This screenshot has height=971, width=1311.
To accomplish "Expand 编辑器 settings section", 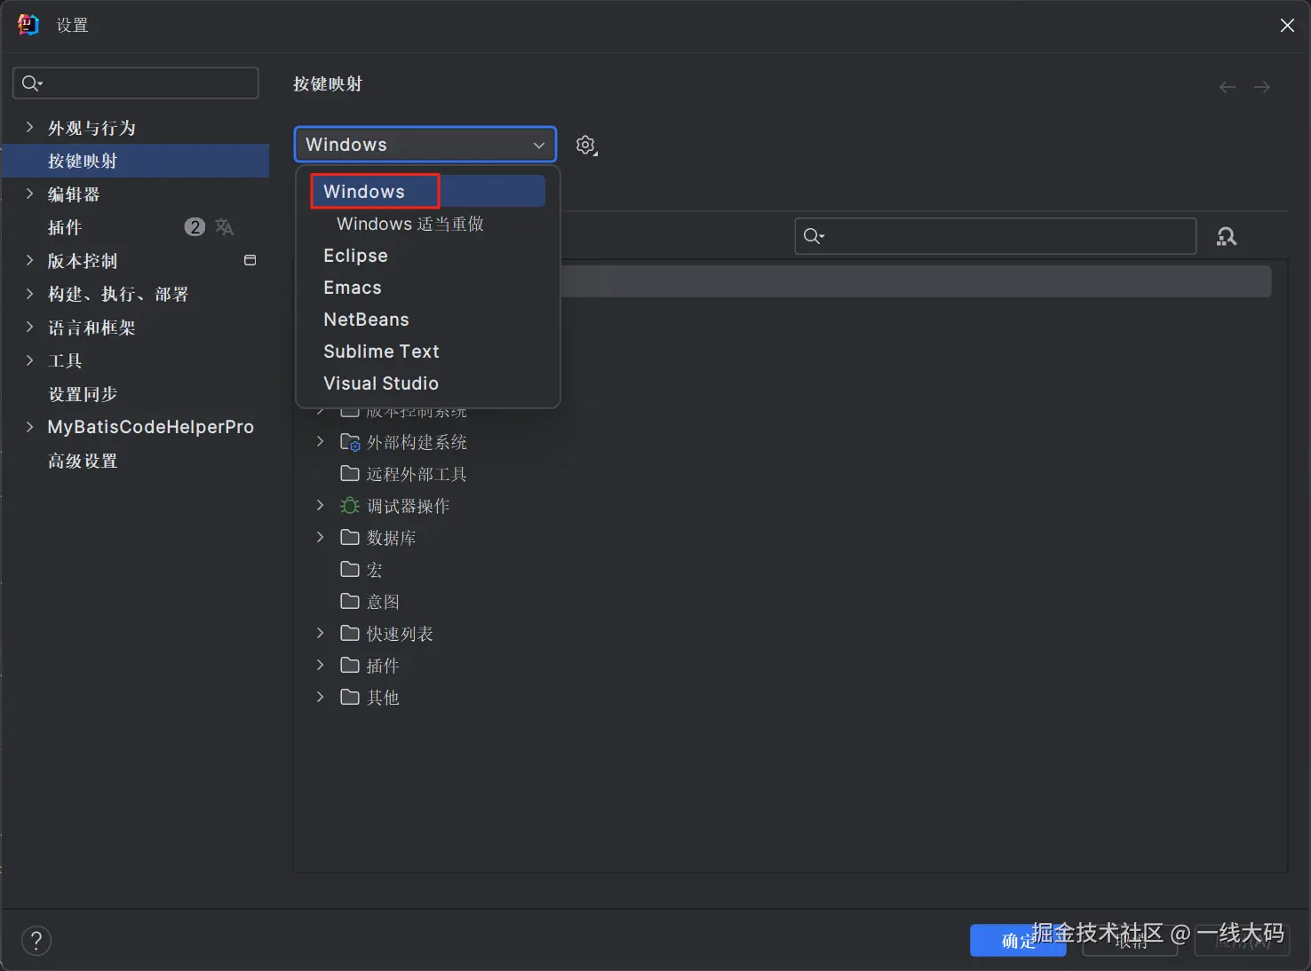I will [29, 194].
